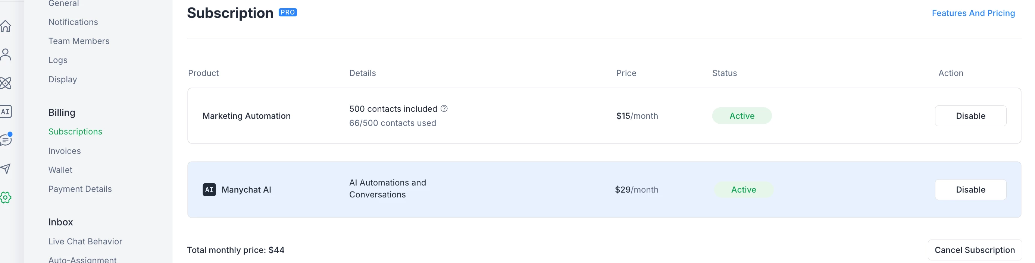The image size is (1035, 263).
Task: Open the Broadcasting paper plane icon
Action: click(6, 168)
